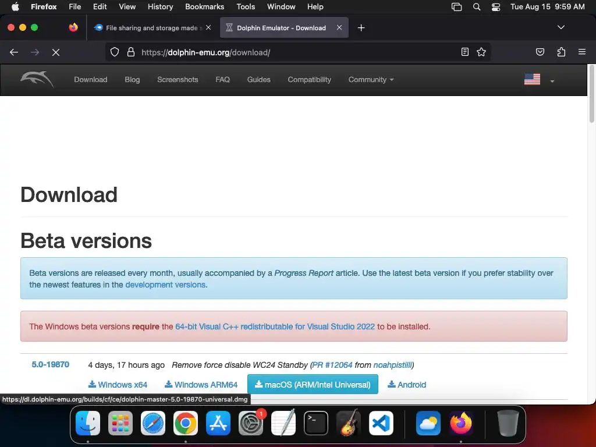Expand the Community navbar dropdown
Image resolution: width=596 pixels, height=447 pixels.
[371, 79]
